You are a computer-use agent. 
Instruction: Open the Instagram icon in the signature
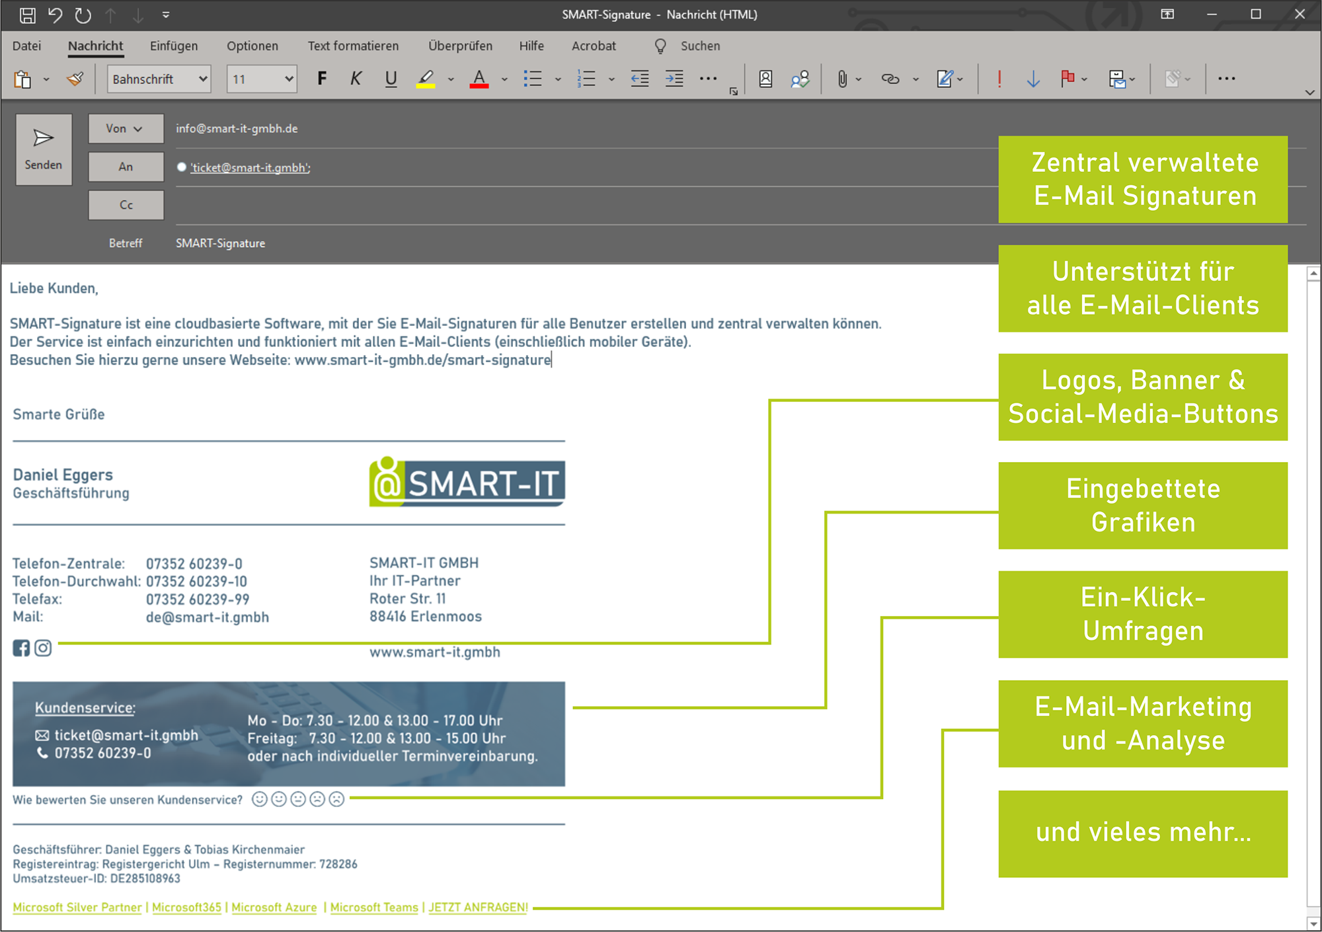[43, 648]
